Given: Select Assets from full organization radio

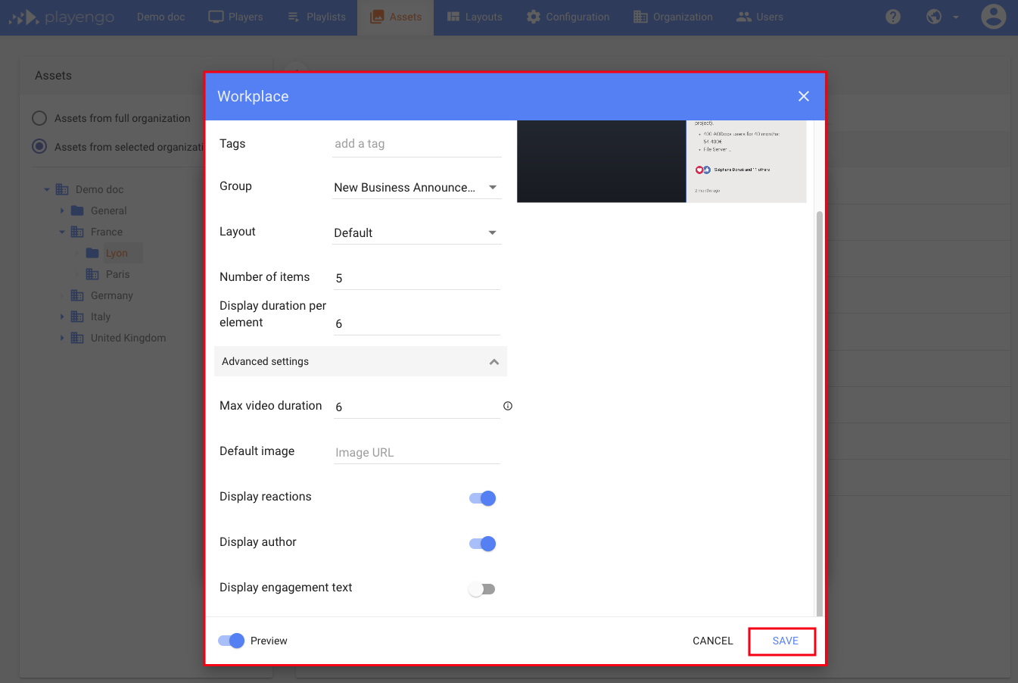Looking at the screenshot, I should pyautogui.click(x=39, y=118).
